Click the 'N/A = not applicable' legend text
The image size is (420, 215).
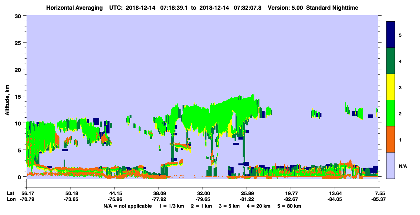(127, 206)
